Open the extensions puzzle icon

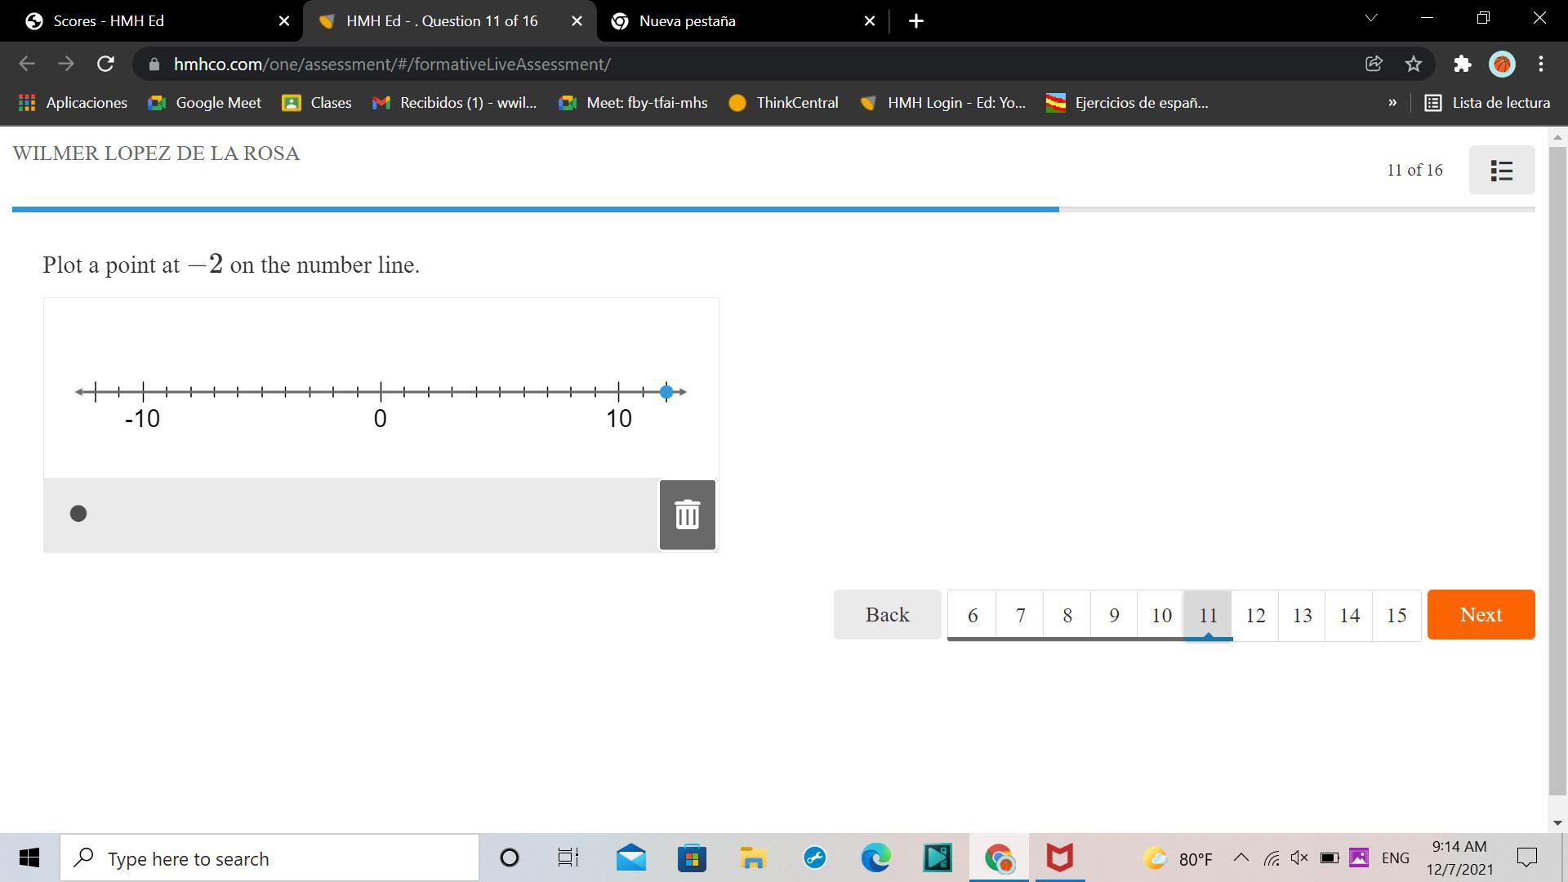1462,64
